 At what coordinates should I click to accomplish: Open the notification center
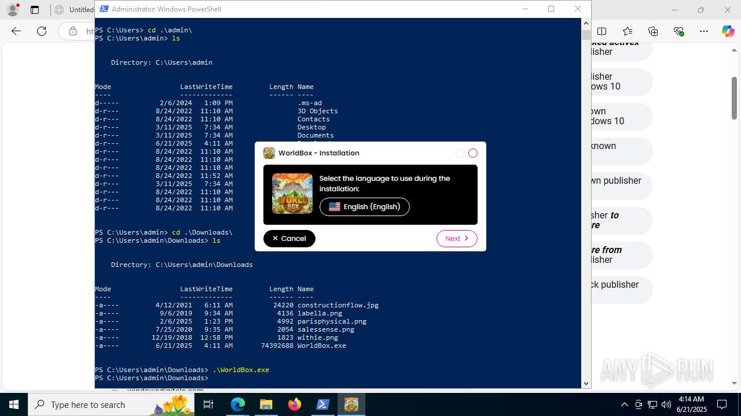pyautogui.click(x=722, y=404)
